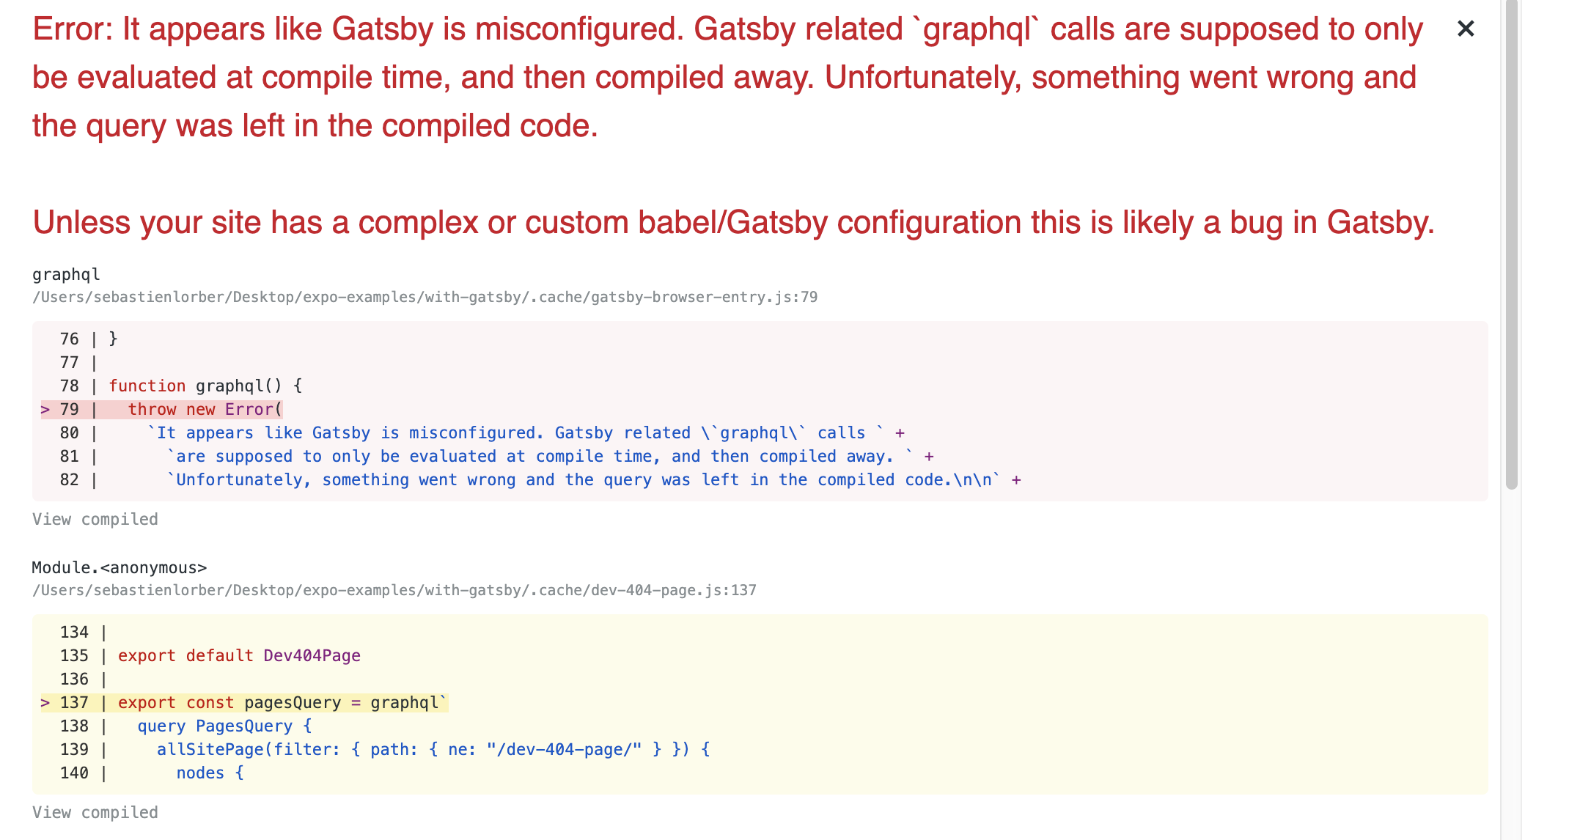Click the Module.<anonymous> stack frame title
The height and width of the screenshot is (840, 1569).
pyautogui.click(x=120, y=567)
